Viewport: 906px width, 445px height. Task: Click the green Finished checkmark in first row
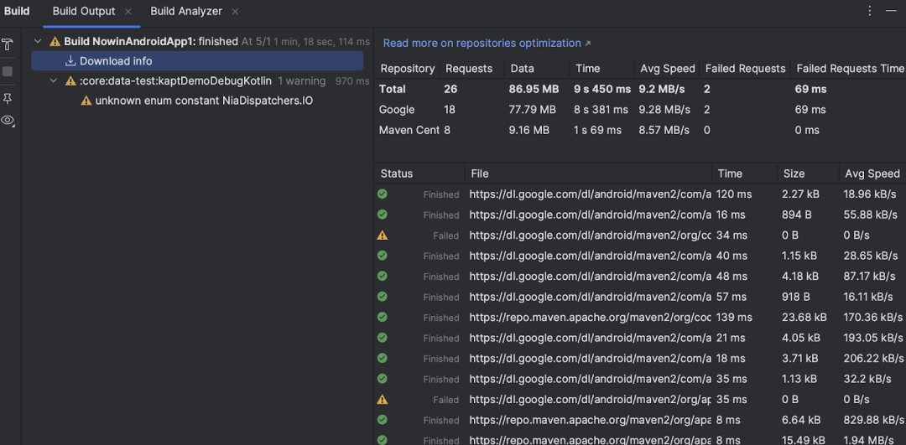[x=382, y=194]
